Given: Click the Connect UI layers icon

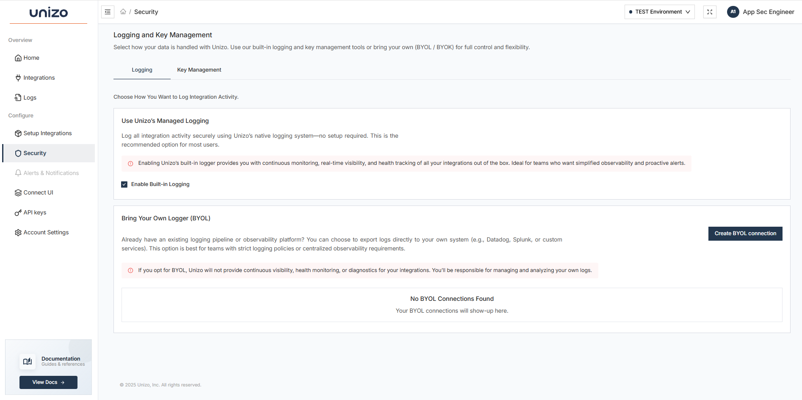Looking at the screenshot, I should click(x=18, y=193).
